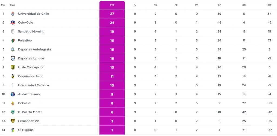This screenshot has height=136, width=277.
Task: Click the Deportes Iquique crest icon
Action: click(x=13, y=59)
